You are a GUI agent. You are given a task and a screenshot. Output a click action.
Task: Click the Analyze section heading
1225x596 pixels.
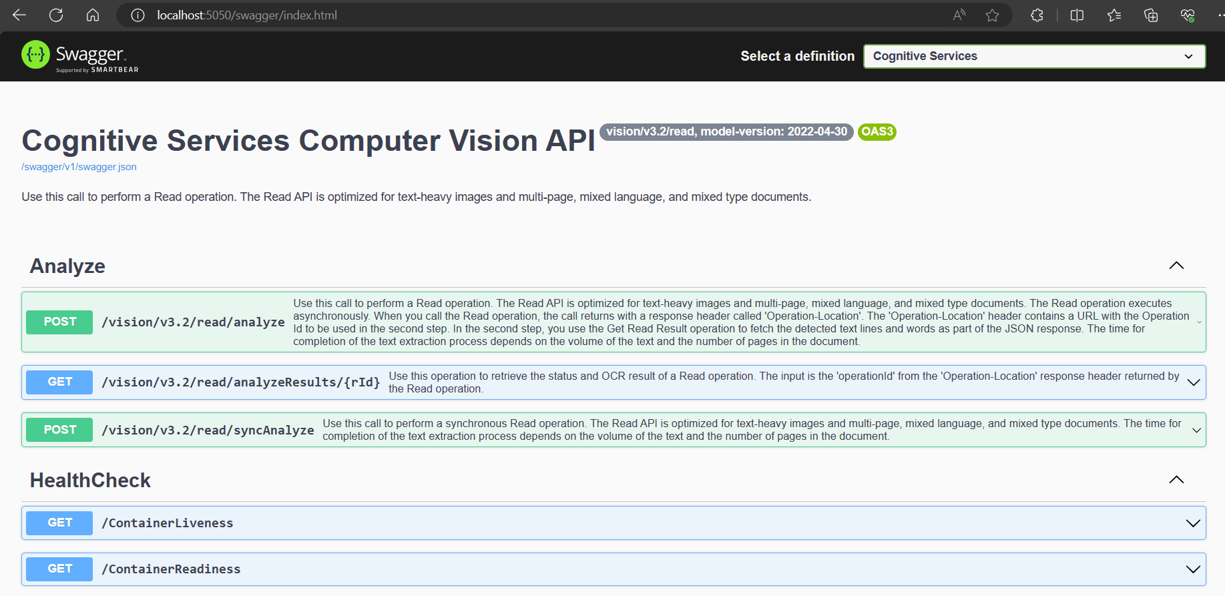(x=67, y=266)
